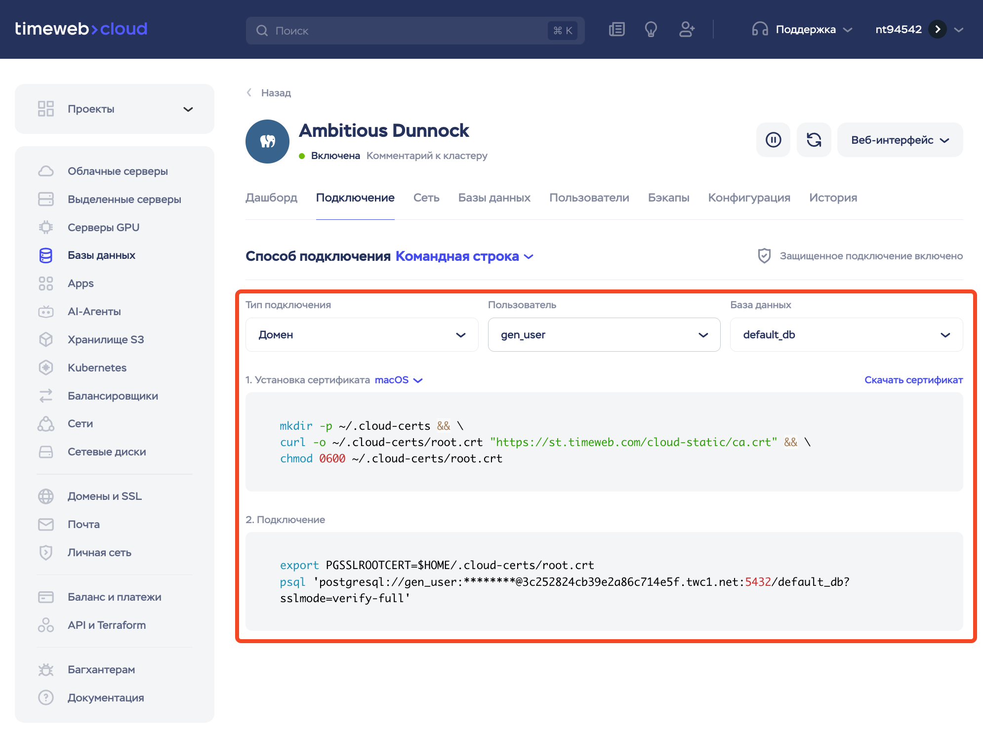The width and height of the screenshot is (983, 737).
Task: Click the network disks icon
Action: pyautogui.click(x=46, y=452)
